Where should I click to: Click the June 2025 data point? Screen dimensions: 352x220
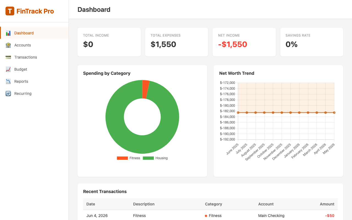238,112
